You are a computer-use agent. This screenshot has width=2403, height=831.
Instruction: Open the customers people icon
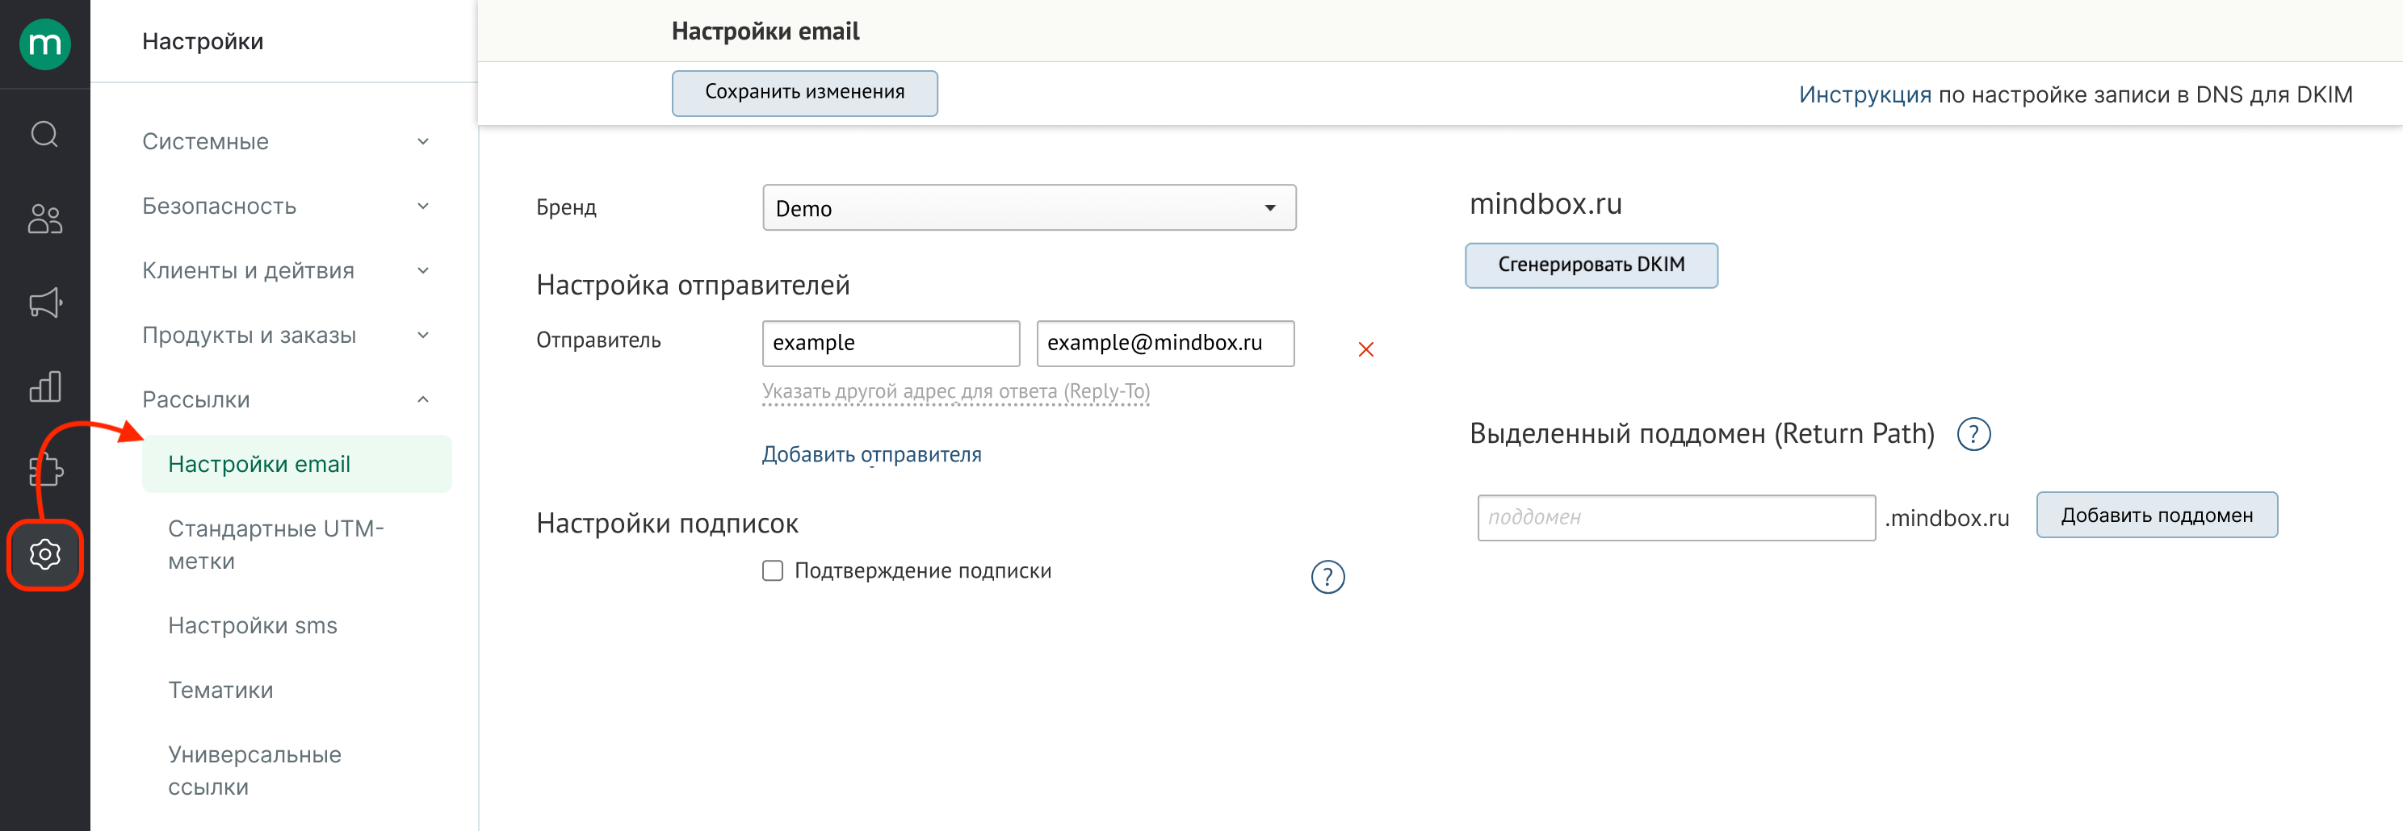tap(44, 219)
